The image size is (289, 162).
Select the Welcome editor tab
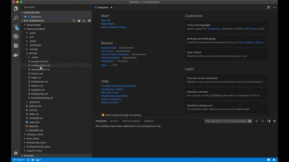click(x=103, y=8)
